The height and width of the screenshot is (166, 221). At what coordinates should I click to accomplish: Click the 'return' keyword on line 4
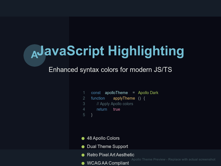[x=102, y=109]
